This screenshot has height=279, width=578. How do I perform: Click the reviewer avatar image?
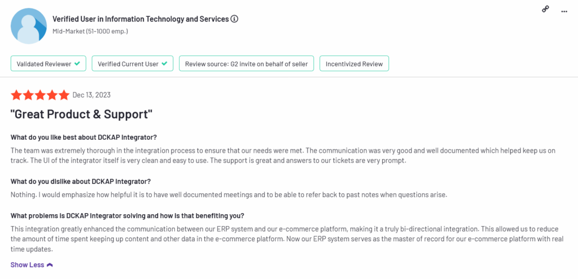[28, 26]
